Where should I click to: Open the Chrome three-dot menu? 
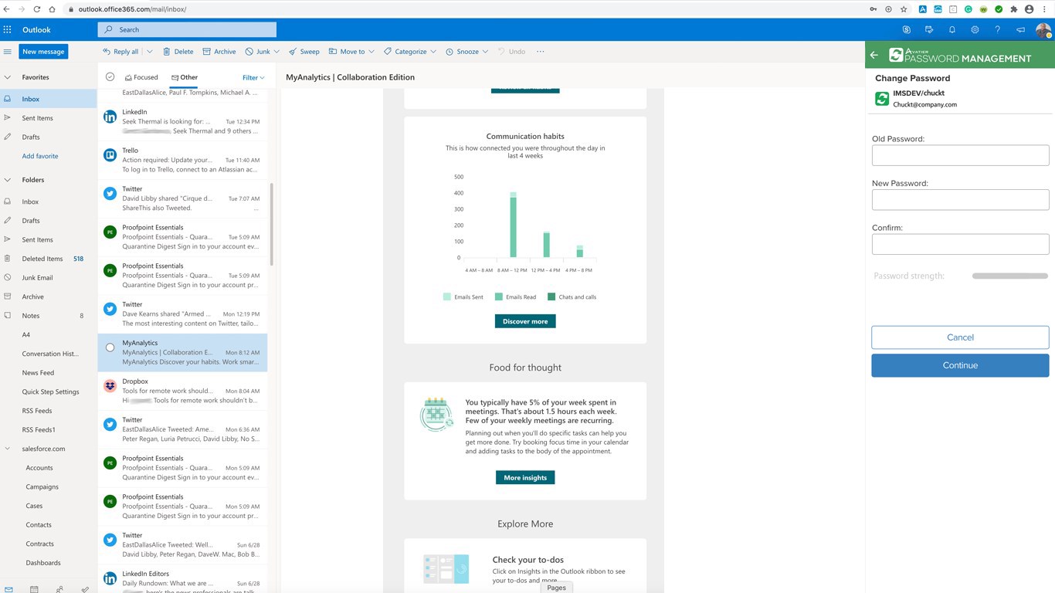coord(1045,9)
